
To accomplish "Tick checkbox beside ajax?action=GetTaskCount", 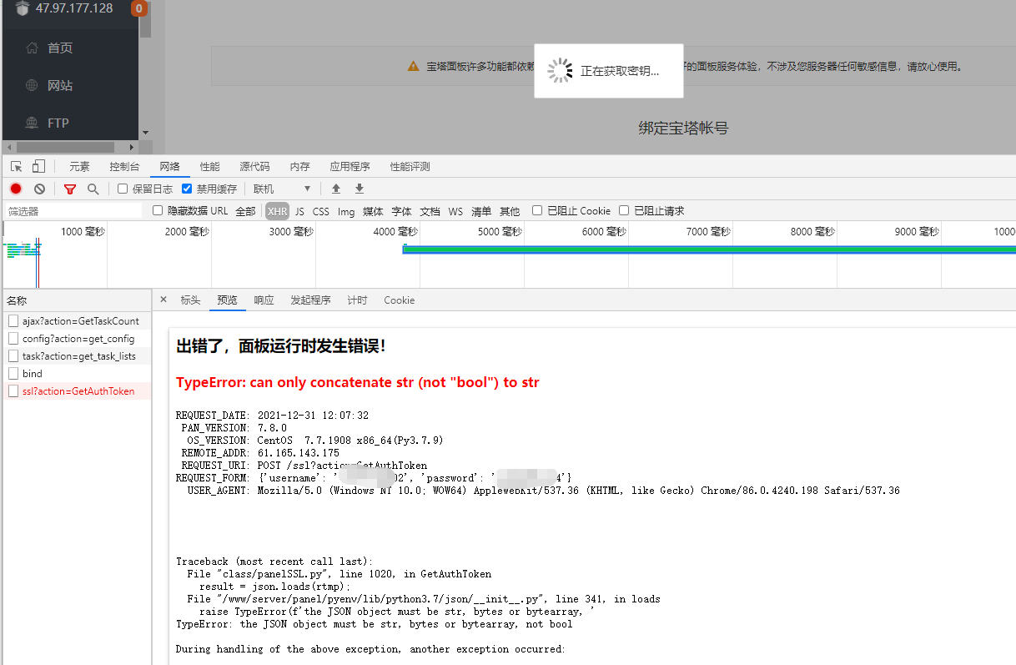I will pyautogui.click(x=13, y=320).
